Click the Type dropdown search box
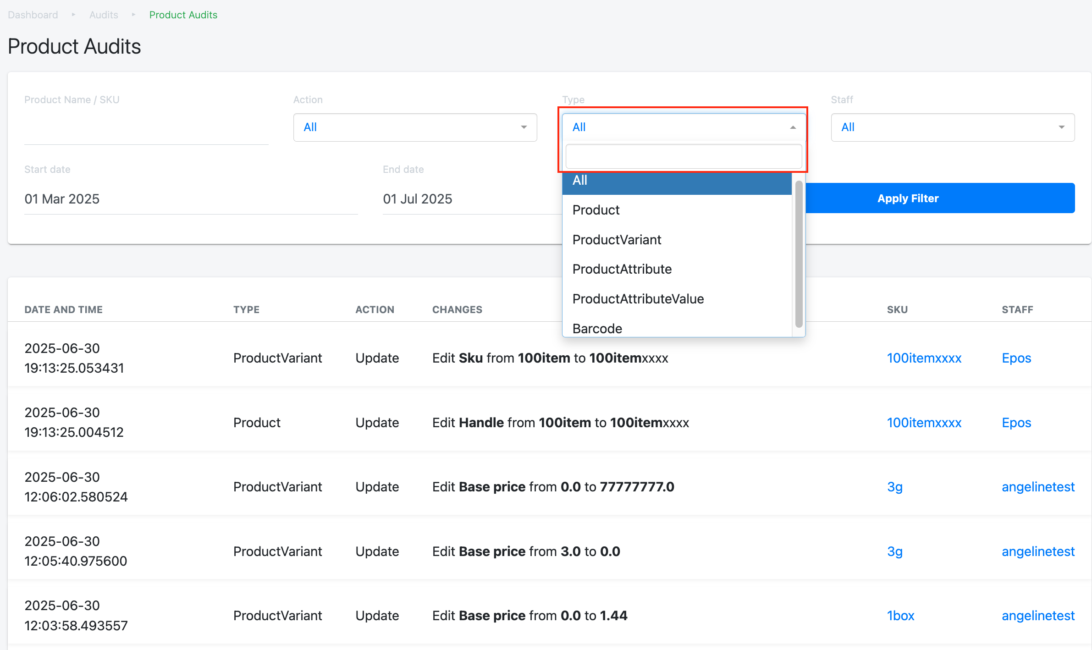The width and height of the screenshot is (1092, 650). click(683, 157)
